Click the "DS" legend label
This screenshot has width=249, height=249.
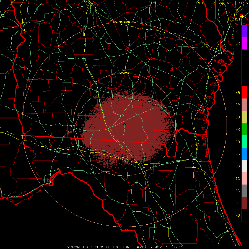[x=238, y=166]
